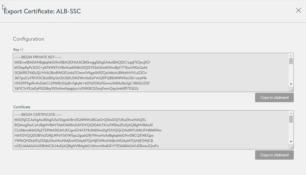Click the Key field scroll down arrow
Viewport: 306px width, 175px height.
tap(291, 84)
